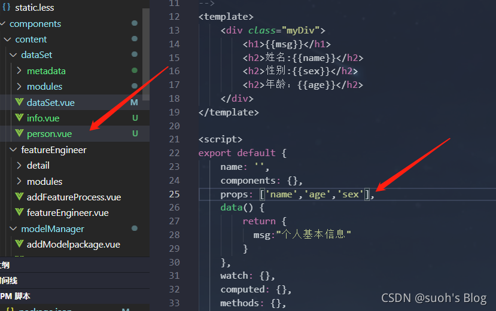Click the Vue icon next to dataSet.vue
This screenshot has height=311, width=496.
[x=19, y=102]
